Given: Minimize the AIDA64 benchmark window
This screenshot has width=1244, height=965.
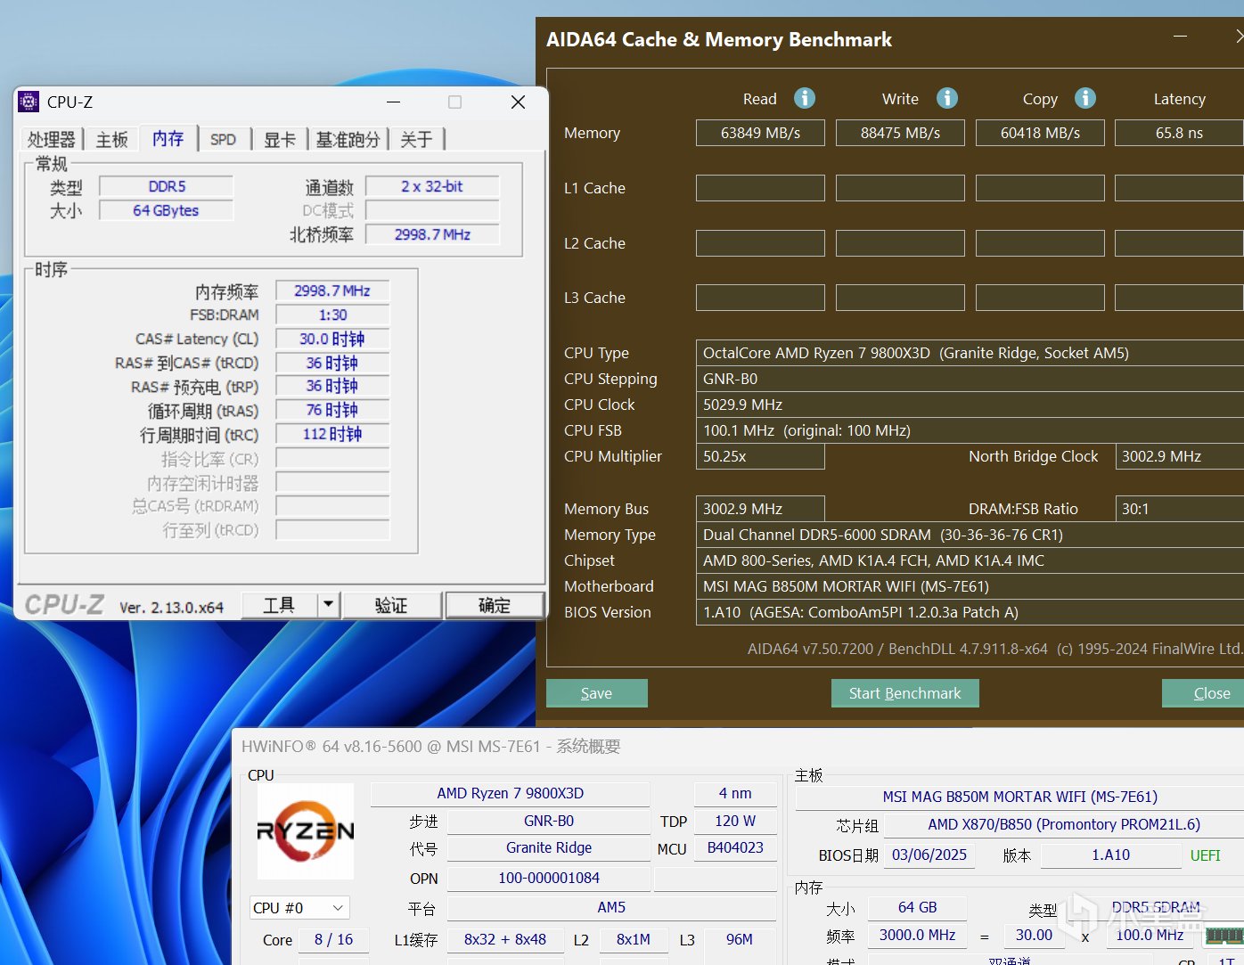Looking at the screenshot, I should pyautogui.click(x=1180, y=37).
